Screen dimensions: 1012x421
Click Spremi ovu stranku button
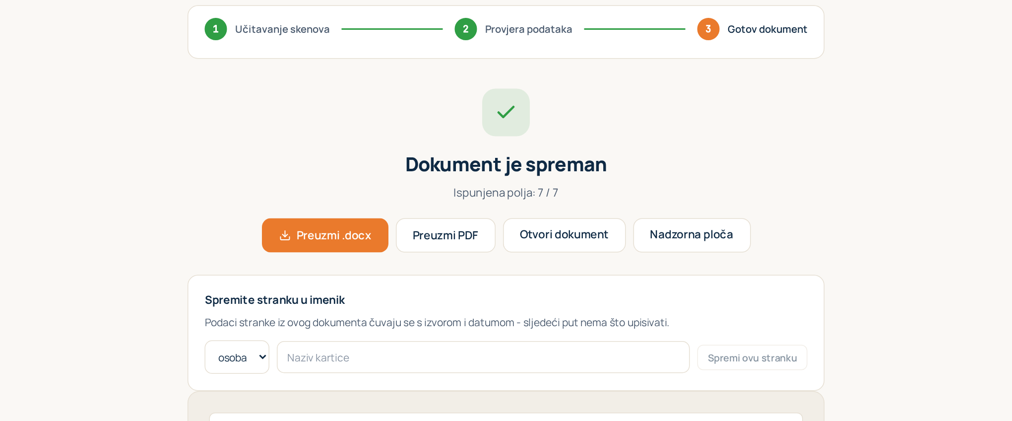coord(752,358)
